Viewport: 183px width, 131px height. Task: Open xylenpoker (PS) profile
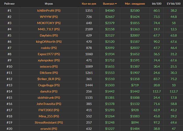[49, 60]
